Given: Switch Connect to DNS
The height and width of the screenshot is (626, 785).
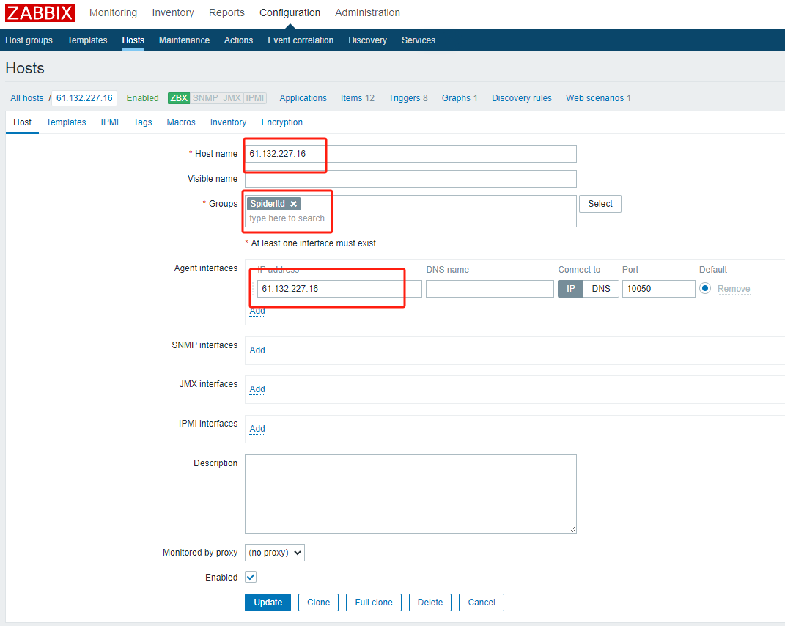Looking at the screenshot, I should (601, 289).
